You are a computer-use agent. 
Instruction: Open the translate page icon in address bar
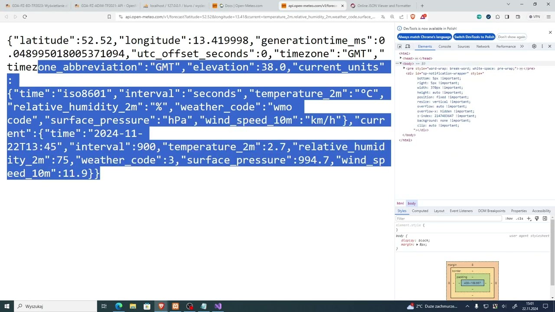pos(383,16)
